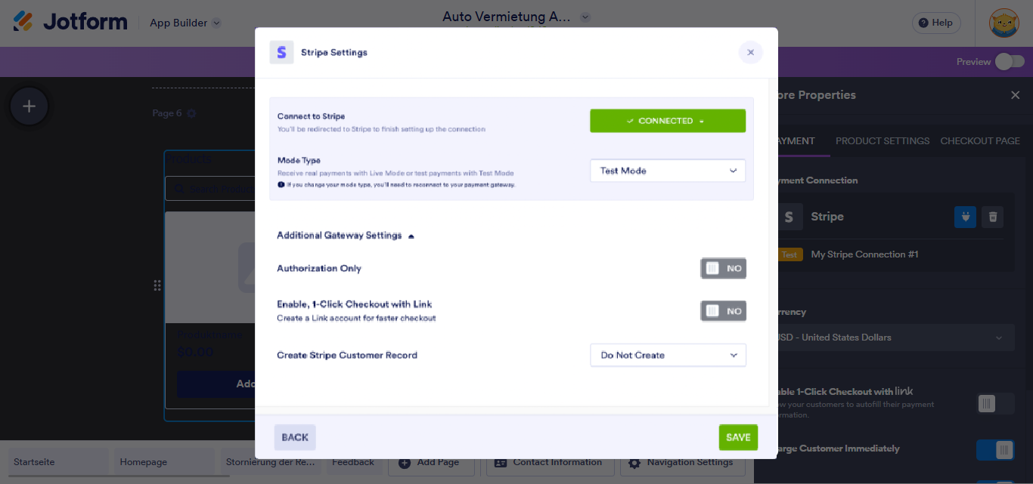This screenshot has height=484, width=1033.
Task: Open the Create Stripe Customer Record dropdown
Action: click(x=667, y=355)
